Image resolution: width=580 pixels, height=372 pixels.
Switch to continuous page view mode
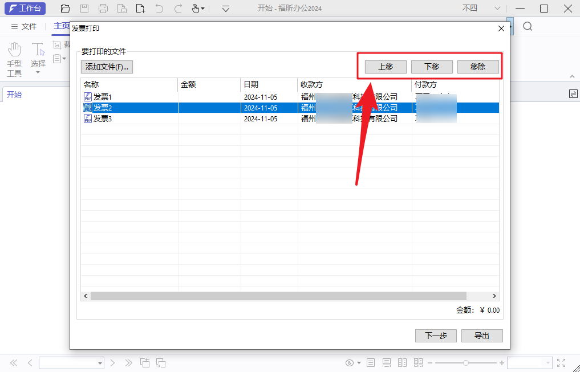387,363
